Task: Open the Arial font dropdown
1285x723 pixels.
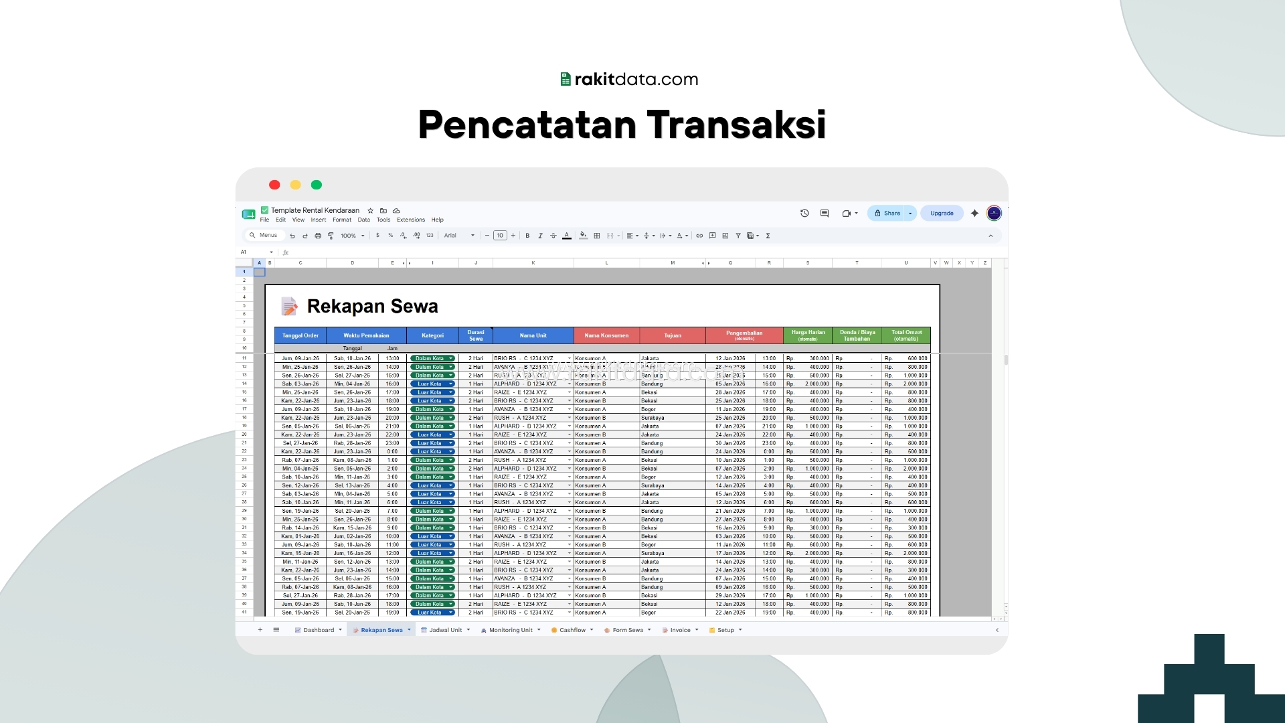Action: (459, 236)
